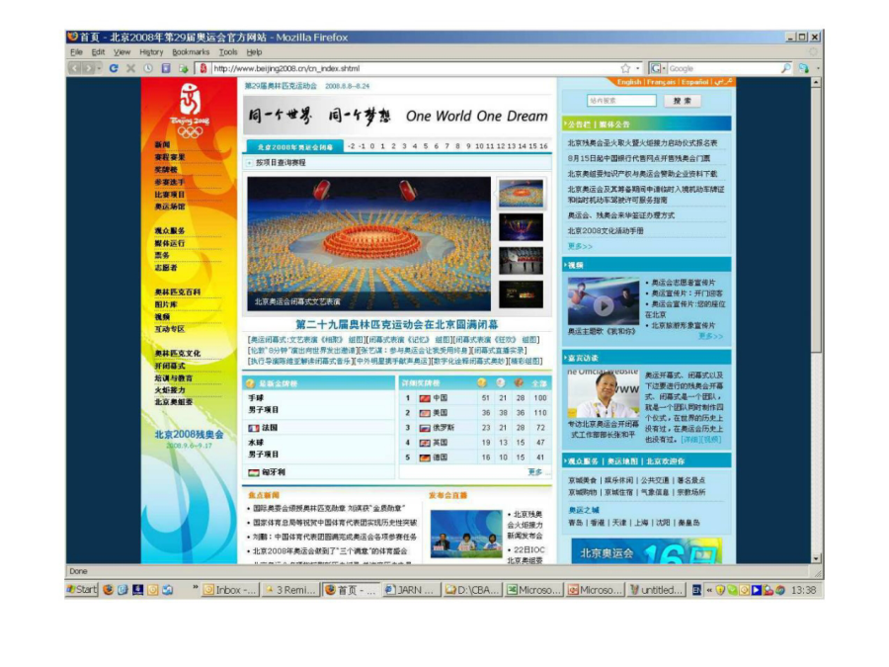
Task: Switch to untitled taskbar window
Action: pos(657,590)
